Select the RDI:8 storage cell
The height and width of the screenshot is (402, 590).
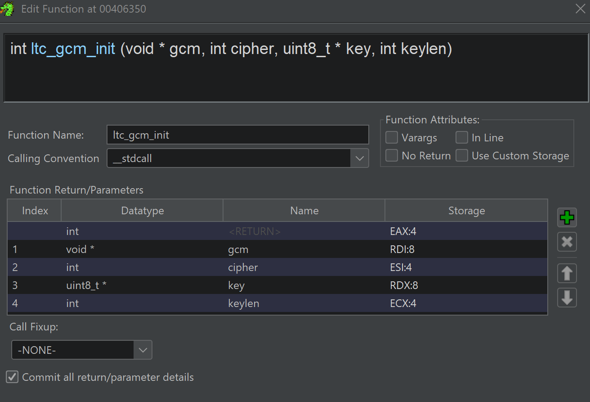(466, 249)
